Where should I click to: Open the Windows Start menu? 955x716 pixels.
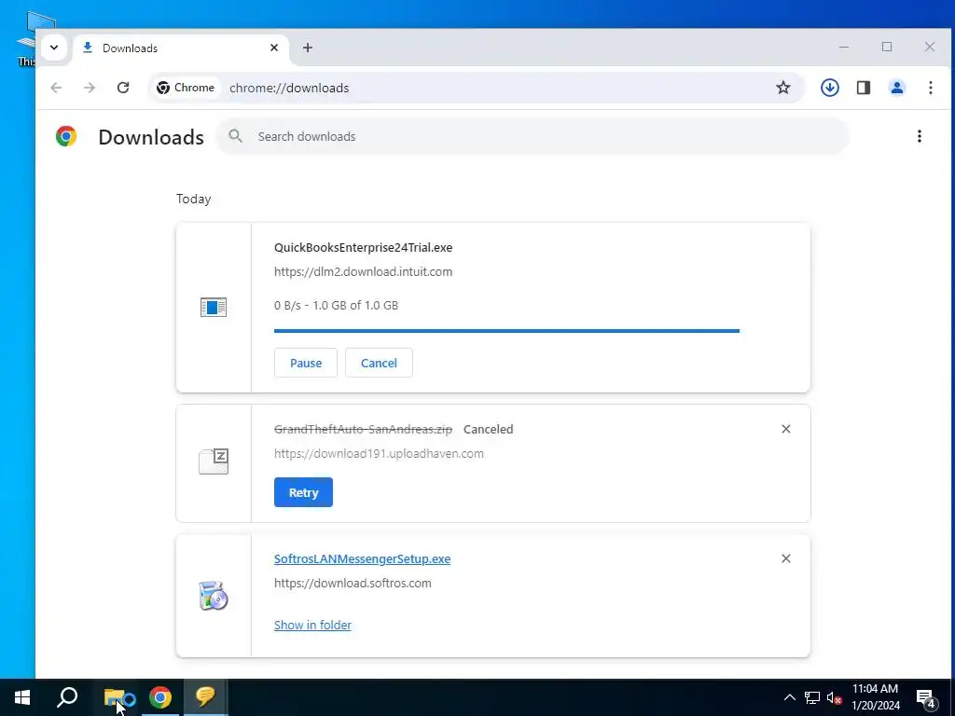tap(22, 697)
